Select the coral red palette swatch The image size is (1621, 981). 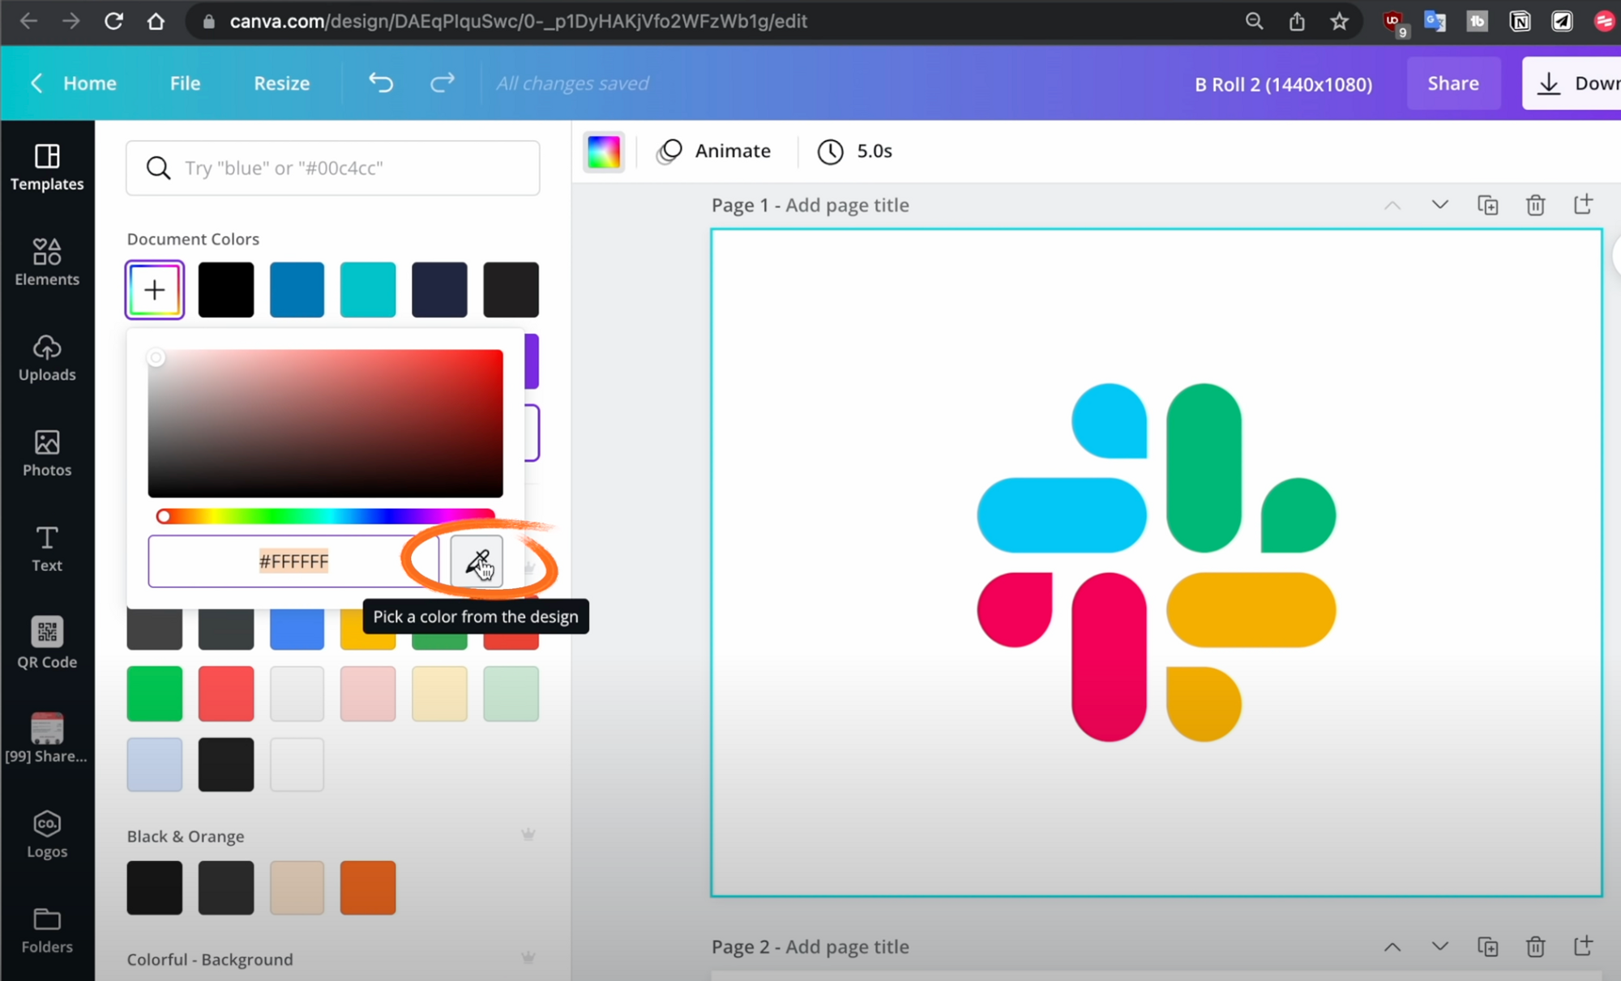[226, 693]
